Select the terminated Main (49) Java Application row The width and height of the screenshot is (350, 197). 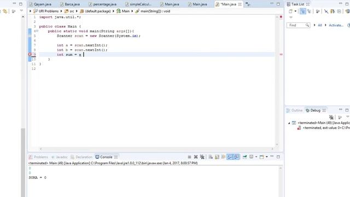[321, 123]
